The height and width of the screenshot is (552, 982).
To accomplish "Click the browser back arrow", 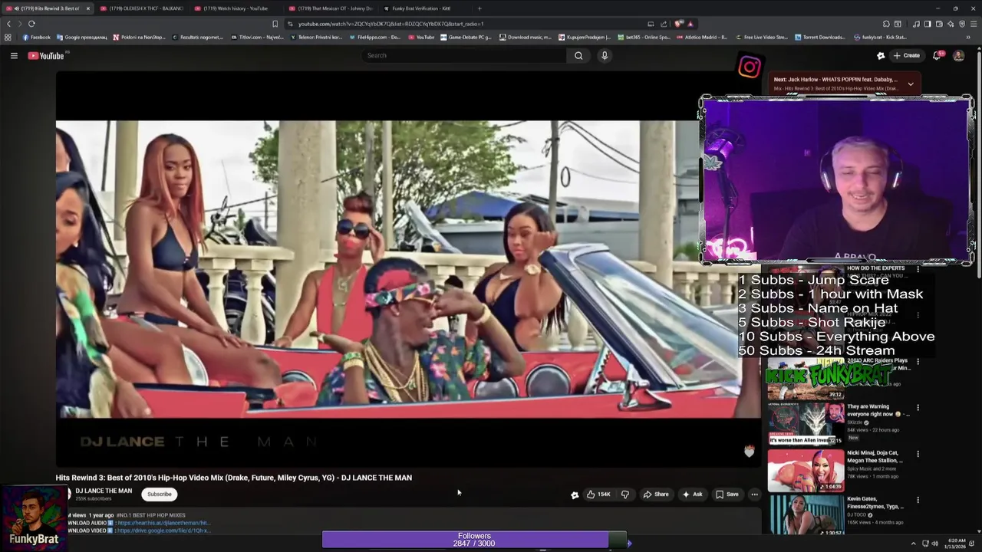I will click(8, 24).
